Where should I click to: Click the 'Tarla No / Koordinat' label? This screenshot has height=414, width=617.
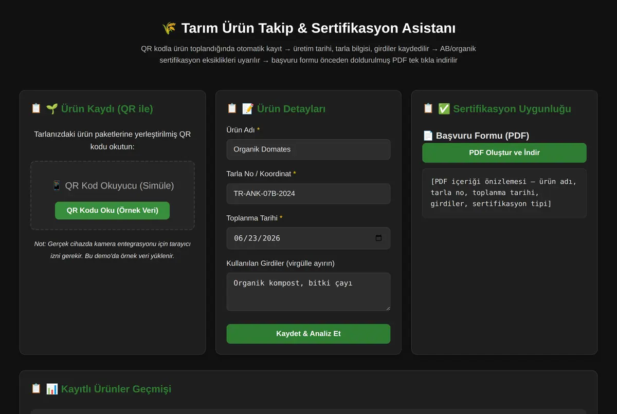tap(259, 174)
